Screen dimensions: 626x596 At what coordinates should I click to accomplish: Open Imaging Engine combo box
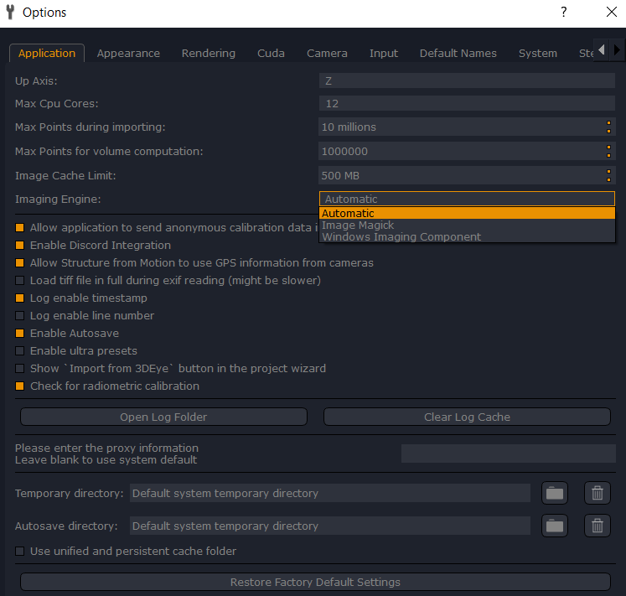(467, 199)
